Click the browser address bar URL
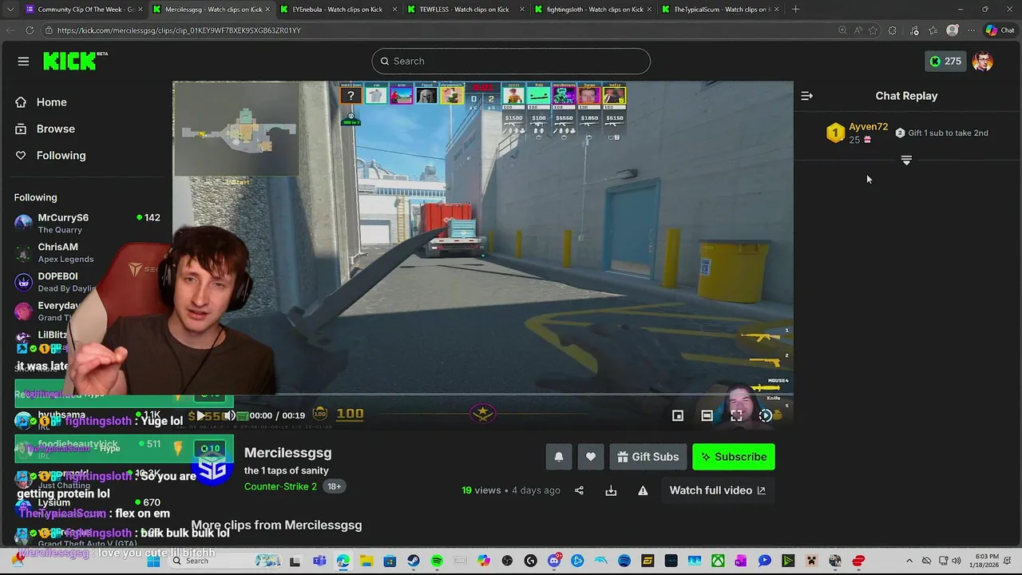 tap(179, 30)
